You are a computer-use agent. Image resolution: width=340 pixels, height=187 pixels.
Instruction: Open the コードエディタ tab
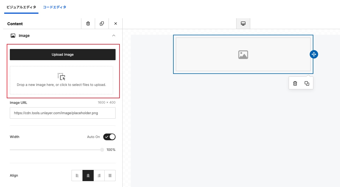click(x=55, y=7)
